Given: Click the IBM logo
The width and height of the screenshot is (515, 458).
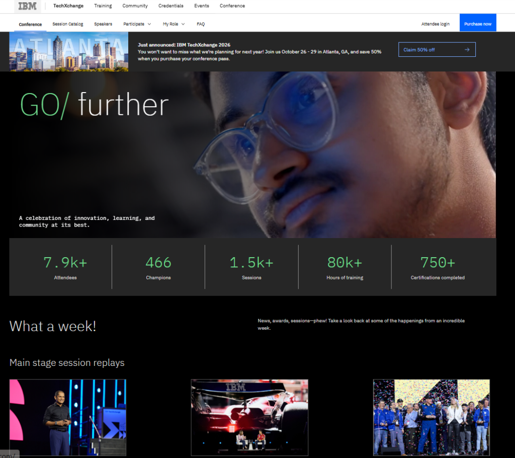Looking at the screenshot, I should [x=27, y=6].
